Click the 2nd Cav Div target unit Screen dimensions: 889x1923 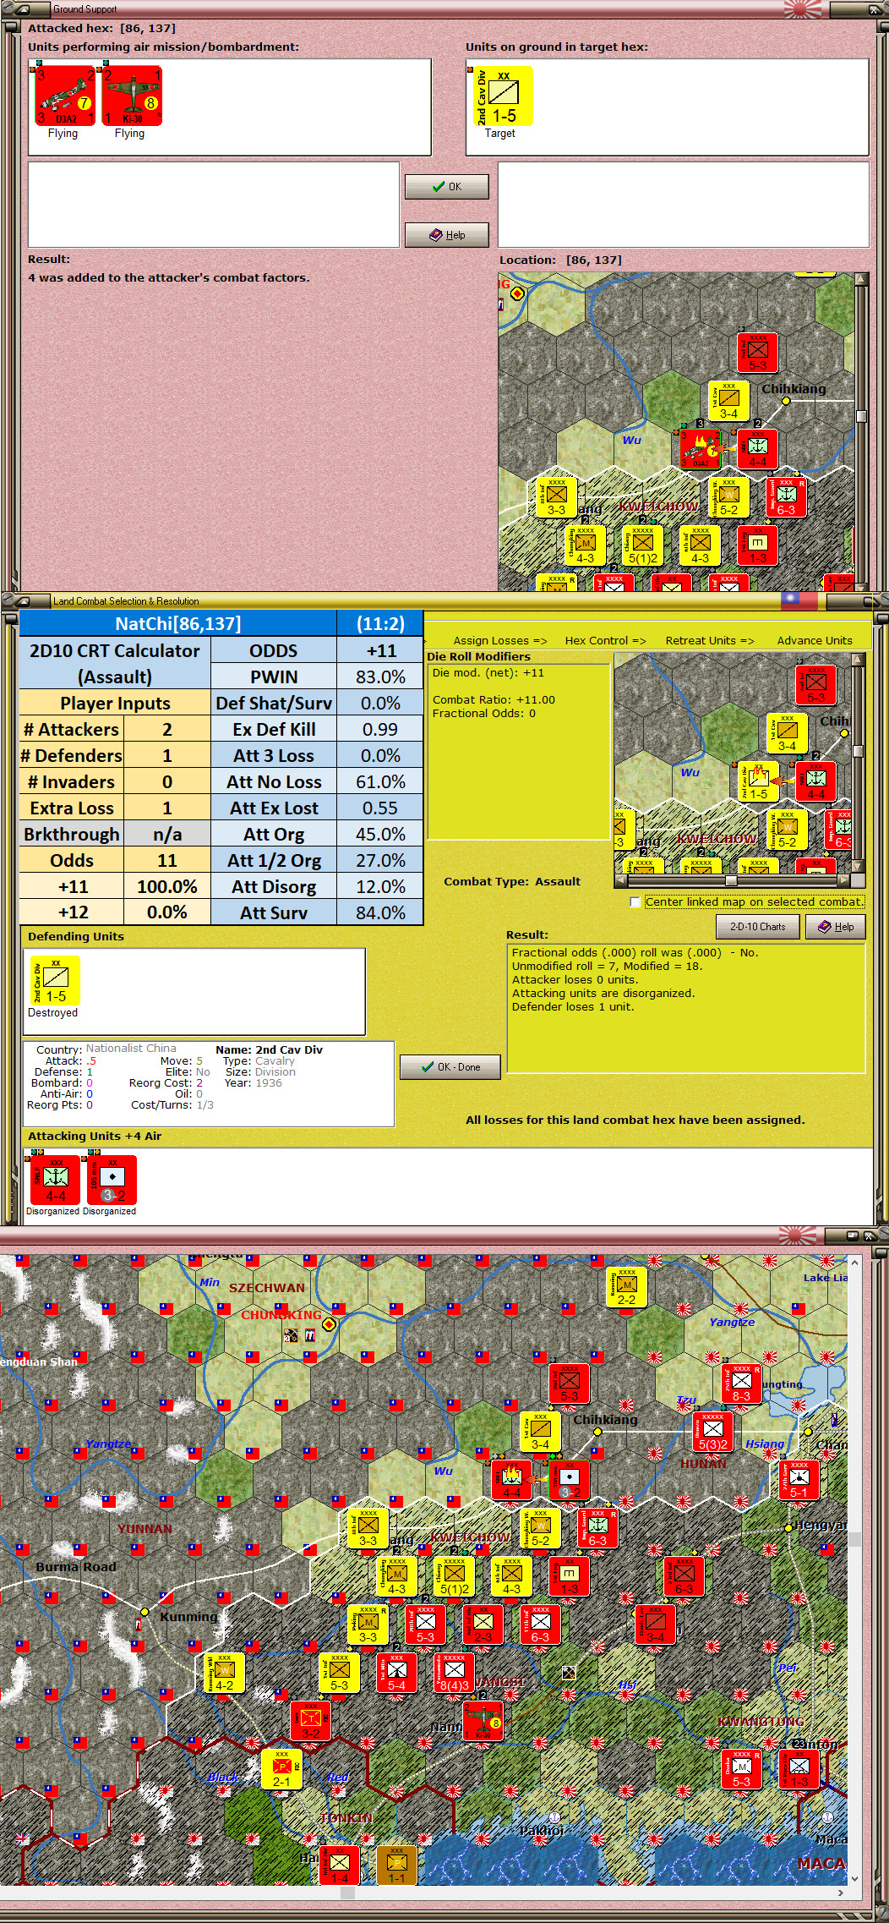(503, 96)
